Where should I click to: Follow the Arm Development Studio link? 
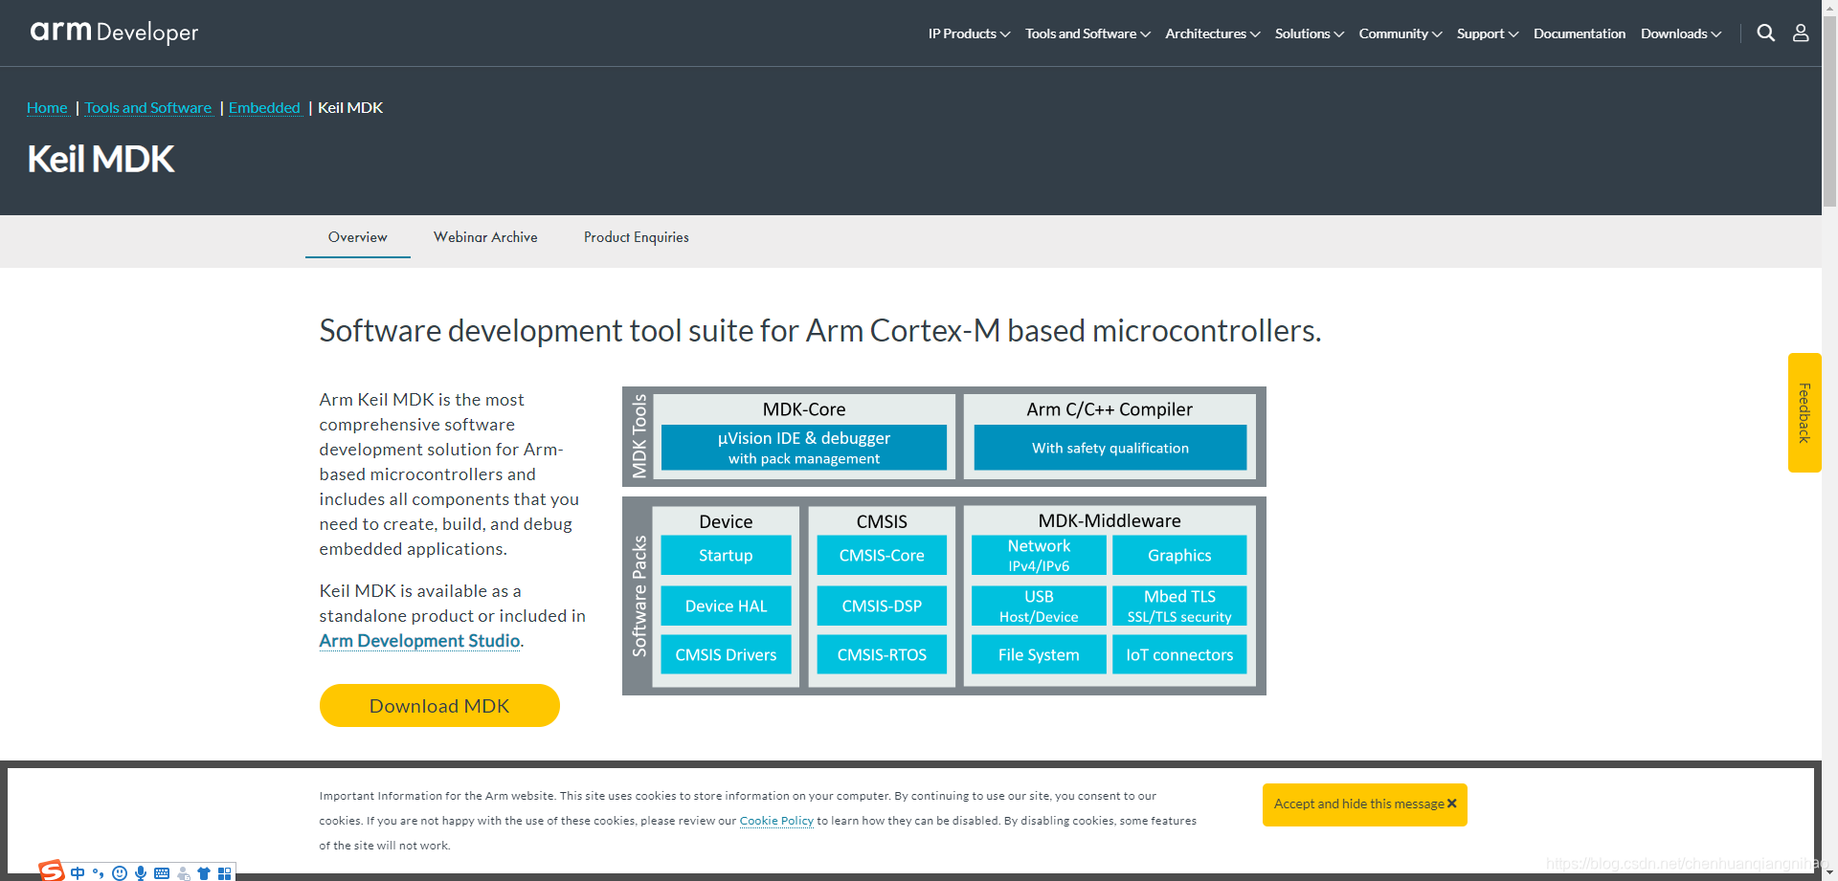[419, 641]
